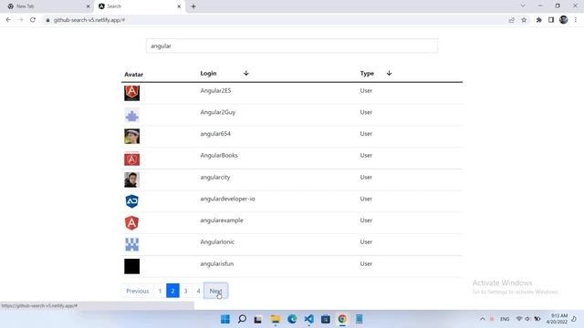Open File Explorer from the taskbar
The width and height of the screenshot is (584, 328).
coord(276,319)
